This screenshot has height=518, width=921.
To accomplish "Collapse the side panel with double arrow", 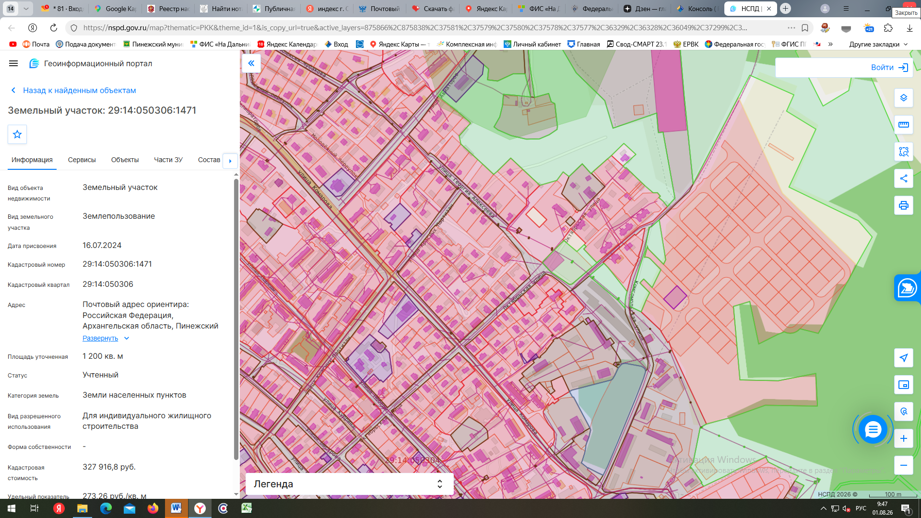I will [x=251, y=63].
